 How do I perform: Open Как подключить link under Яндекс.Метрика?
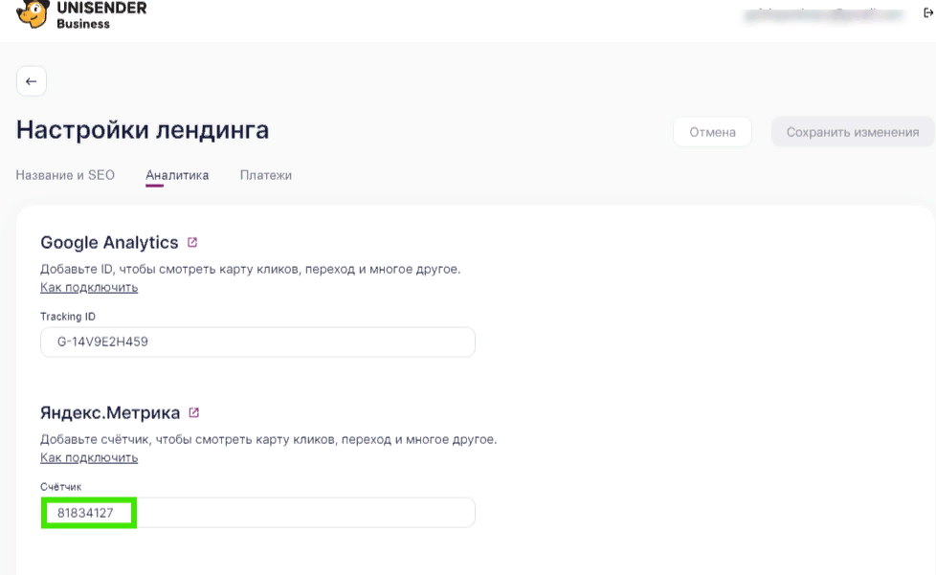(x=89, y=457)
